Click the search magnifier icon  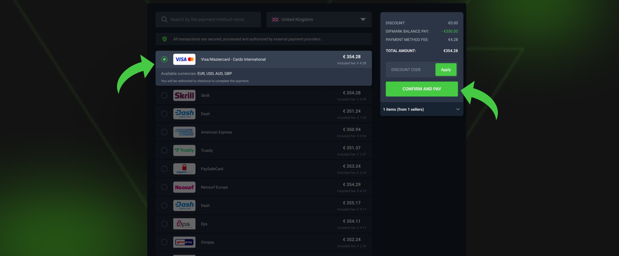[164, 20]
